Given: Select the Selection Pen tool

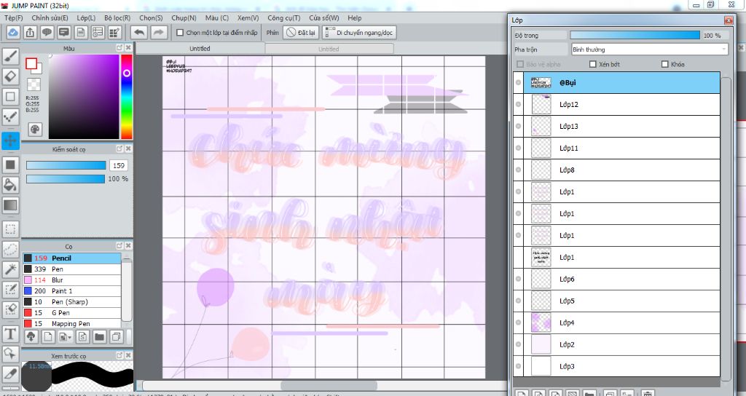Looking at the screenshot, I should [10, 289].
